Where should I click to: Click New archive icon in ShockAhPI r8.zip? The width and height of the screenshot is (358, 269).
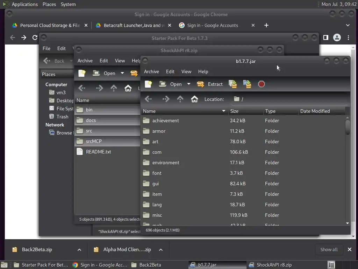tap(82, 73)
